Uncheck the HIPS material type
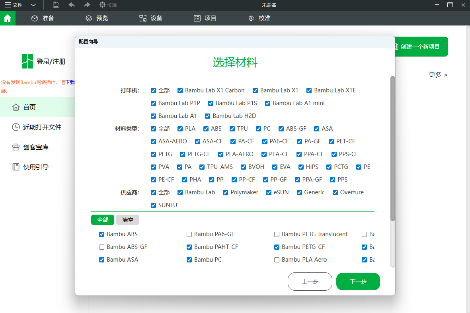The image size is (470, 313). (x=301, y=167)
